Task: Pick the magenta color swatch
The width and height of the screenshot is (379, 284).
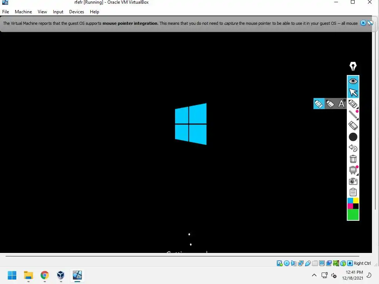Action: tap(350, 206)
